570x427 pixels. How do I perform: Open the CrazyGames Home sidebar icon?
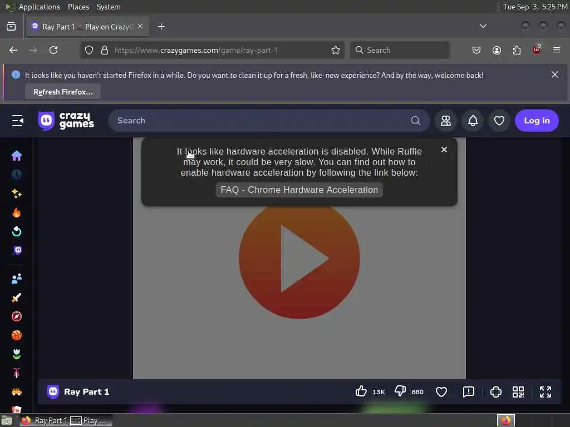pos(17,156)
